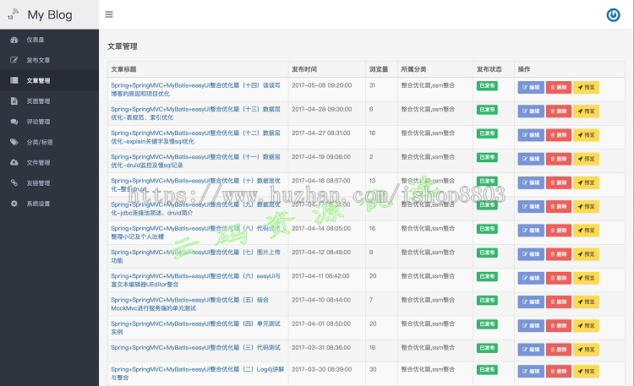Open article title (十二) explain关键字及慢sql优化
Image resolution: width=634 pixels, height=386 pixels.
[196, 137]
